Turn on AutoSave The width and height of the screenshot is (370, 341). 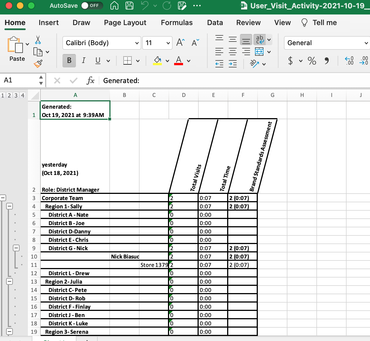coord(92,6)
